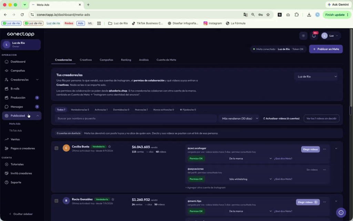Open the Ranking tab
The width and height of the screenshot is (353, 221).
click(126, 60)
